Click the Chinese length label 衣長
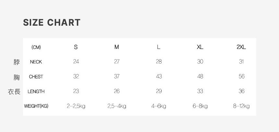This screenshot has height=132, width=279. (14, 92)
